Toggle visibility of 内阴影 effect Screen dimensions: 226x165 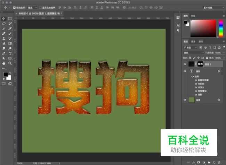click(196, 84)
